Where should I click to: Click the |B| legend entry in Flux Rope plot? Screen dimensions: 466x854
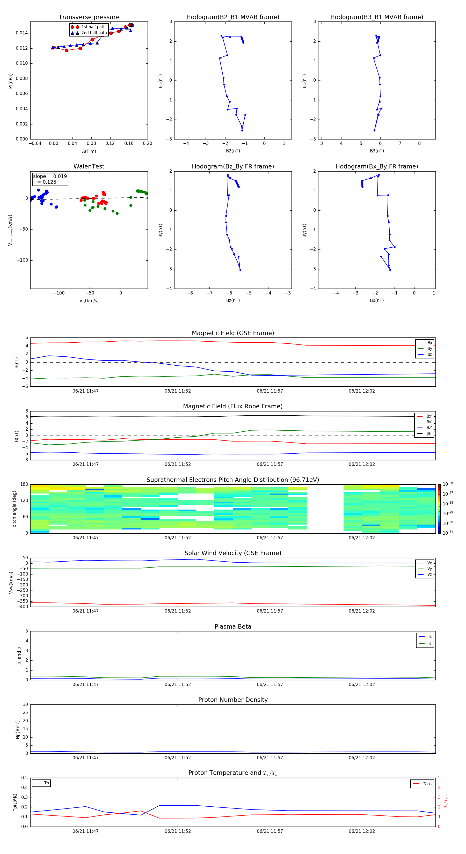(x=424, y=434)
